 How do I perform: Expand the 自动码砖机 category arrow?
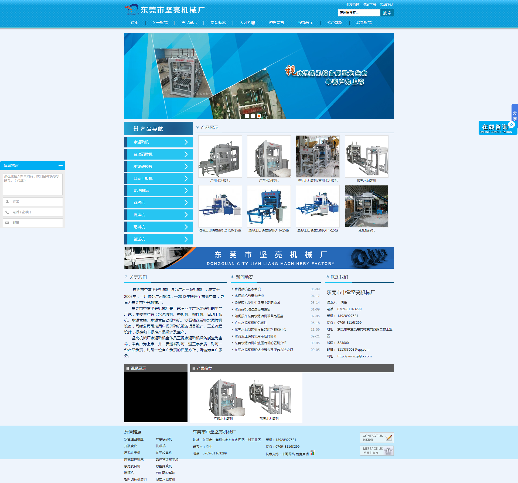[186, 154]
